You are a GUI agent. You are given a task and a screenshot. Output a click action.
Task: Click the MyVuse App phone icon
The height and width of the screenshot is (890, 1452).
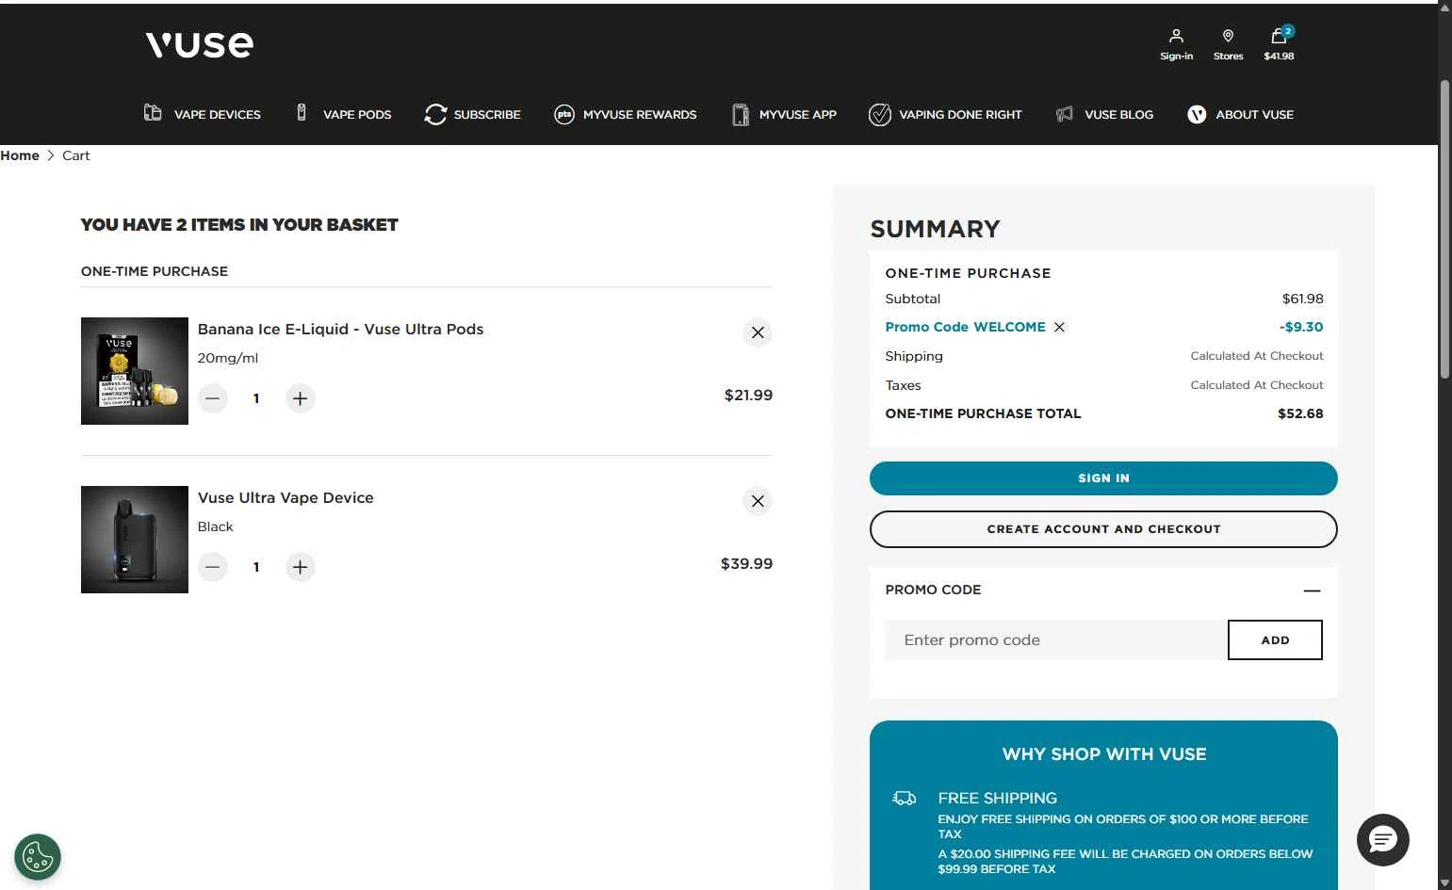[741, 114]
